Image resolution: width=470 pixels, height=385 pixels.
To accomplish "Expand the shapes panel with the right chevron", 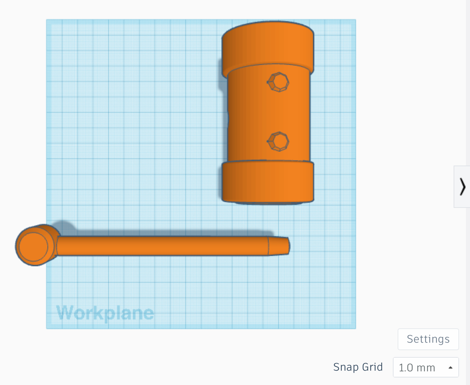I will 462,187.
